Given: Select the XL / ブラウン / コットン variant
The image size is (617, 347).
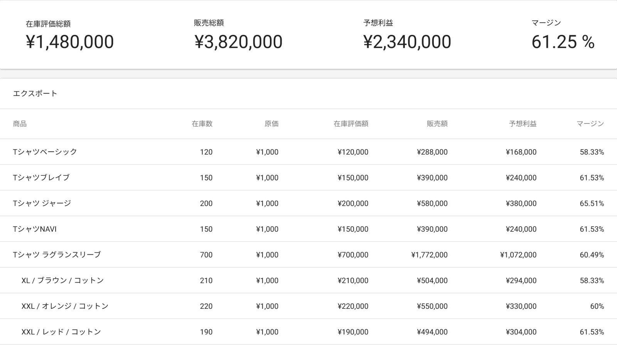Looking at the screenshot, I should pyautogui.click(x=62, y=281).
